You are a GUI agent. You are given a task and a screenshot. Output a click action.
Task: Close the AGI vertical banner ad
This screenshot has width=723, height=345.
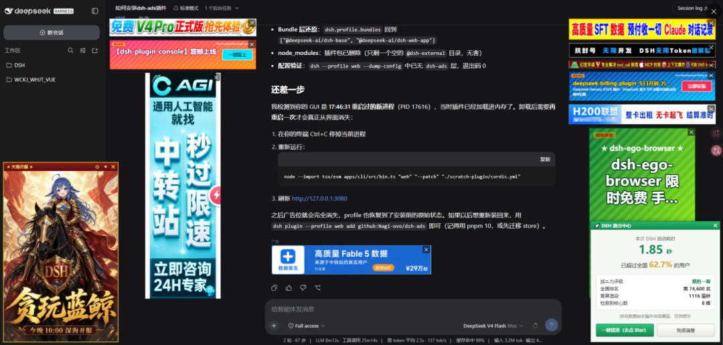pyautogui.click(x=217, y=78)
